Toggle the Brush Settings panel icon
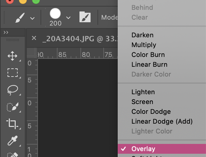This screenshot has width=206, height=157. 85,17
